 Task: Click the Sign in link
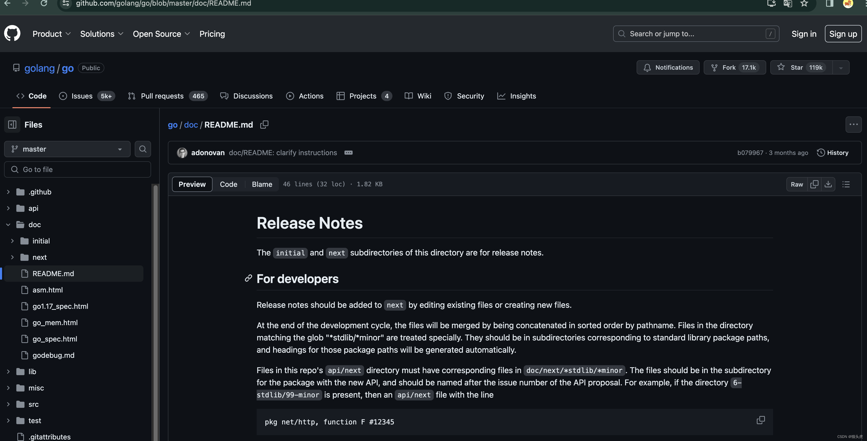click(804, 34)
